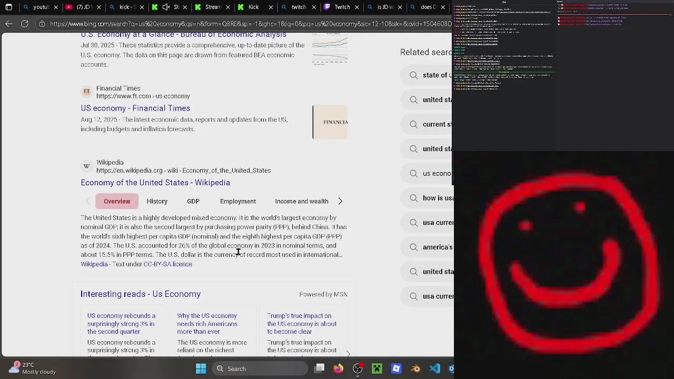Search related 'how is usa' suggestion
674x379 pixels.
(x=427, y=198)
